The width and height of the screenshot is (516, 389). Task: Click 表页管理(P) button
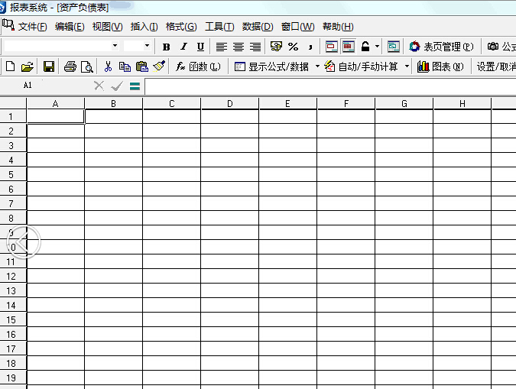pyautogui.click(x=441, y=47)
